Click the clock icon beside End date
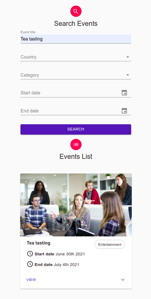 30,264
